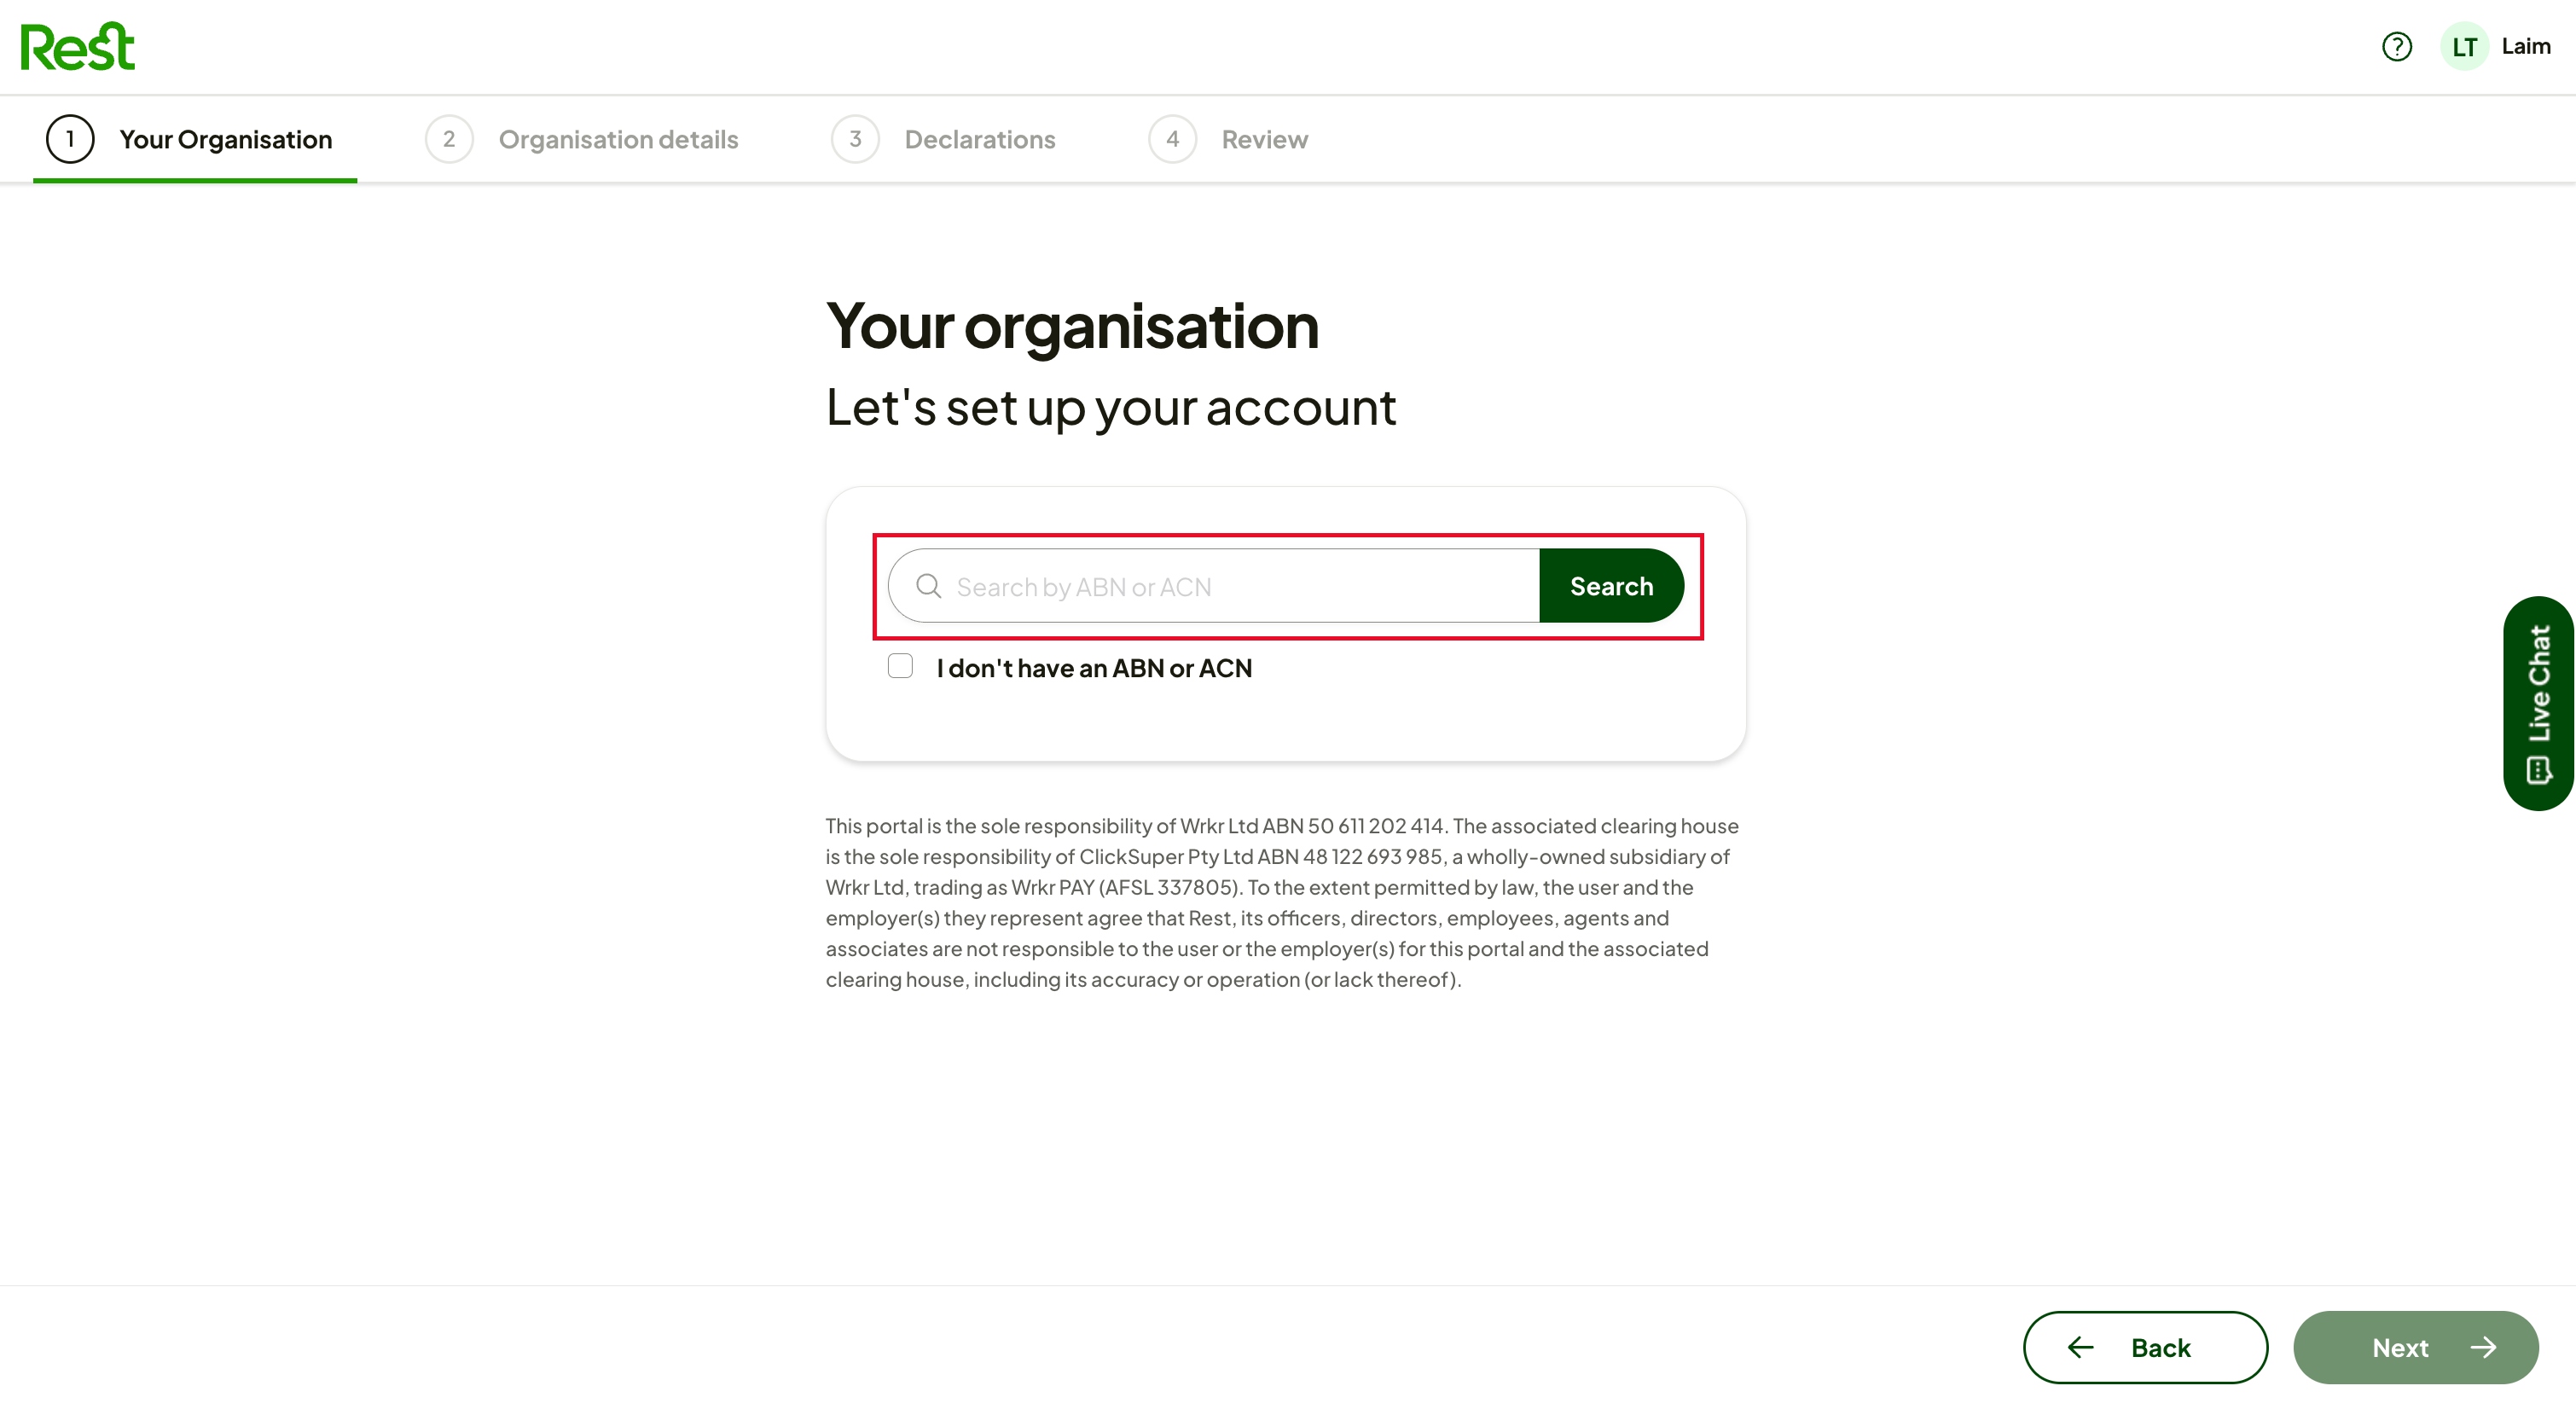This screenshot has width=2576, height=1409.
Task: Click the green Search button
Action: (1611, 586)
